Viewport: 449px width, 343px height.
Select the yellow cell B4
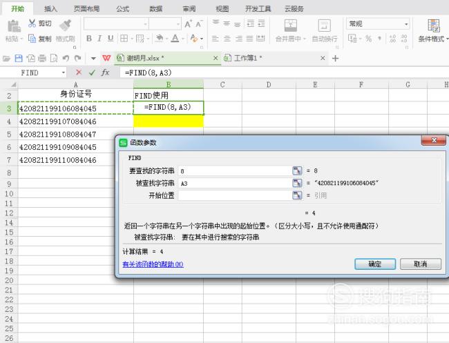point(169,121)
